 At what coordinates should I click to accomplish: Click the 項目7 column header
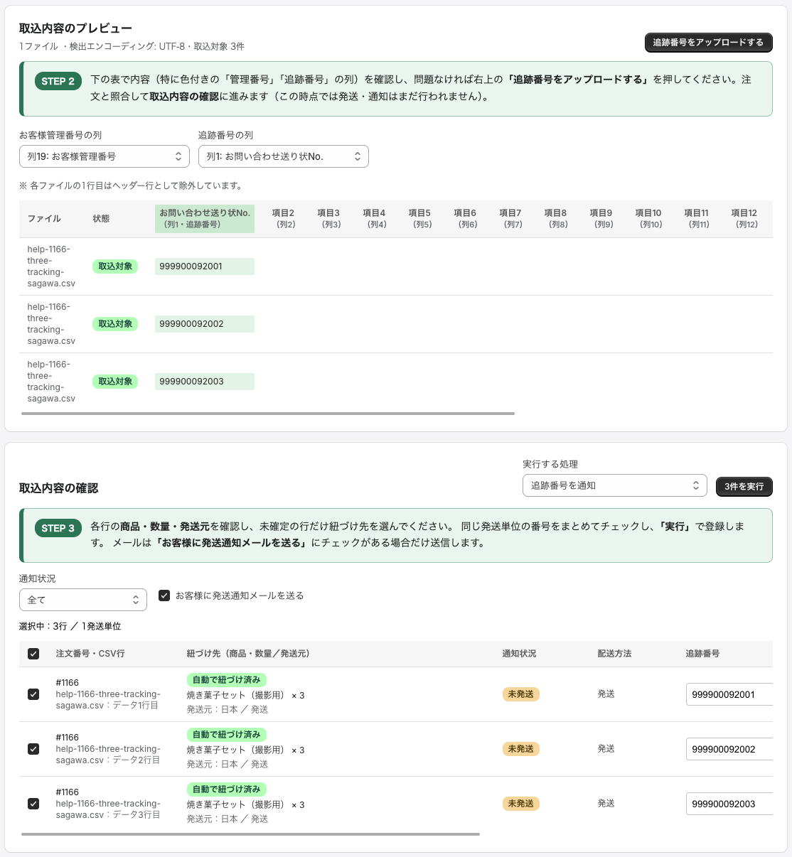(x=510, y=218)
